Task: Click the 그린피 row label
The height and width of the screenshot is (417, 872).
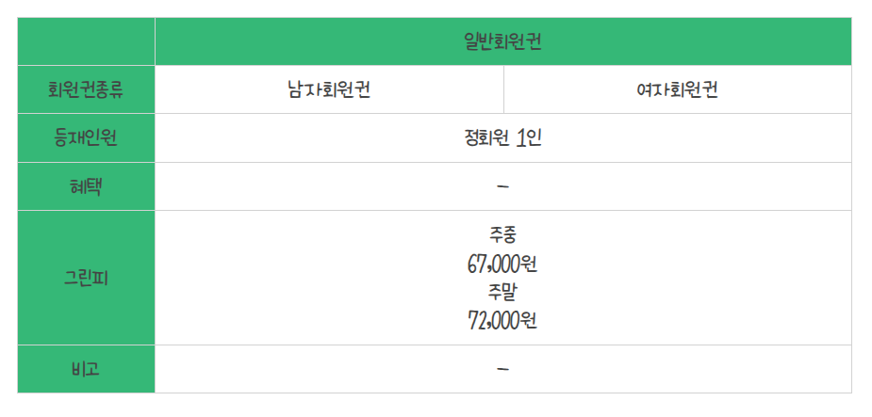Action: click(86, 278)
